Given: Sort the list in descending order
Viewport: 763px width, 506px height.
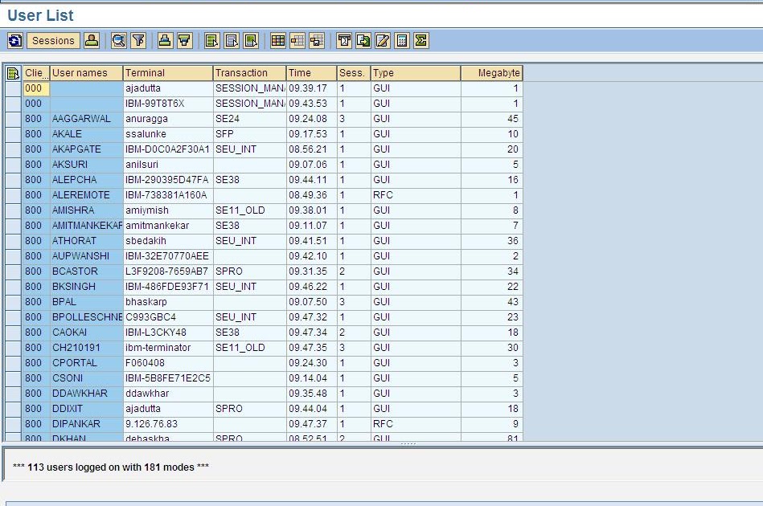Looking at the screenshot, I should [x=185, y=40].
